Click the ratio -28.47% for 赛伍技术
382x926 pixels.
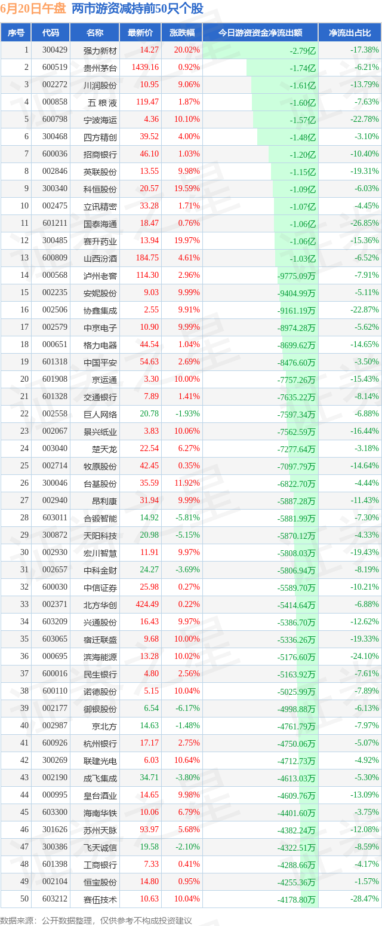pyautogui.click(x=364, y=899)
